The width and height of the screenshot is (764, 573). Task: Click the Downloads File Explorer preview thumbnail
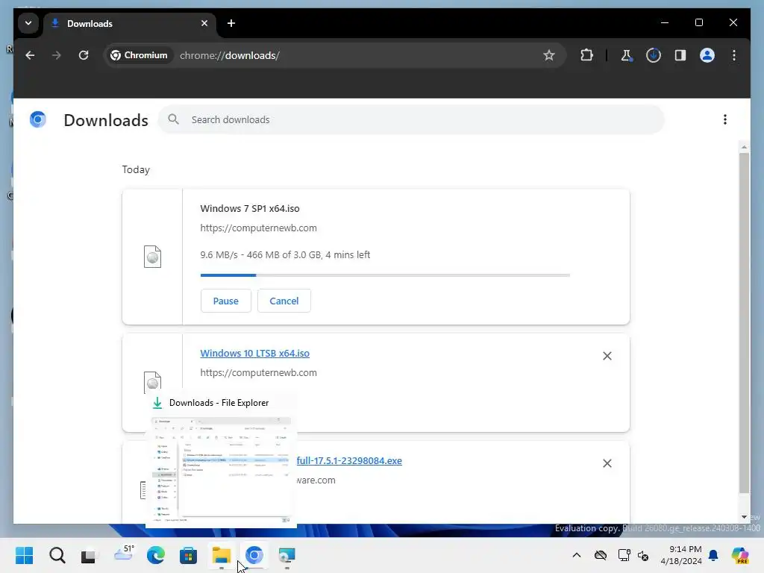click(221, 470)
